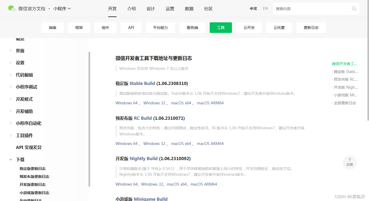Download Nightly Build Windows 32
The image size is (369, 201).
(x=152, y=184)
